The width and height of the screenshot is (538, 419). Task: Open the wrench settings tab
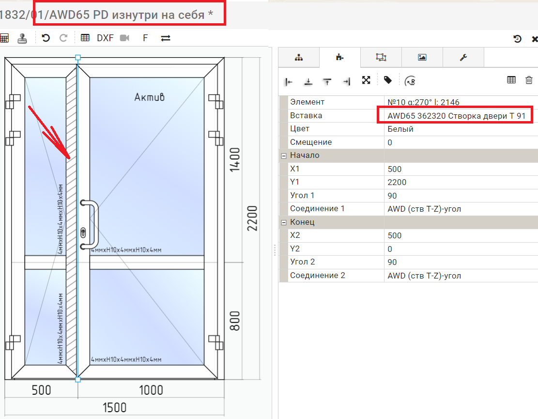(463, 57)
